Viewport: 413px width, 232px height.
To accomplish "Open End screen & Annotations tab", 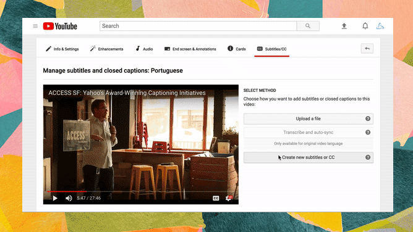I will coord(190,49).
